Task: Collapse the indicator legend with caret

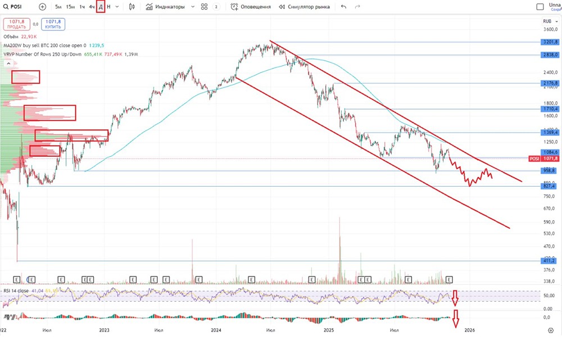Action: point(8,63)
